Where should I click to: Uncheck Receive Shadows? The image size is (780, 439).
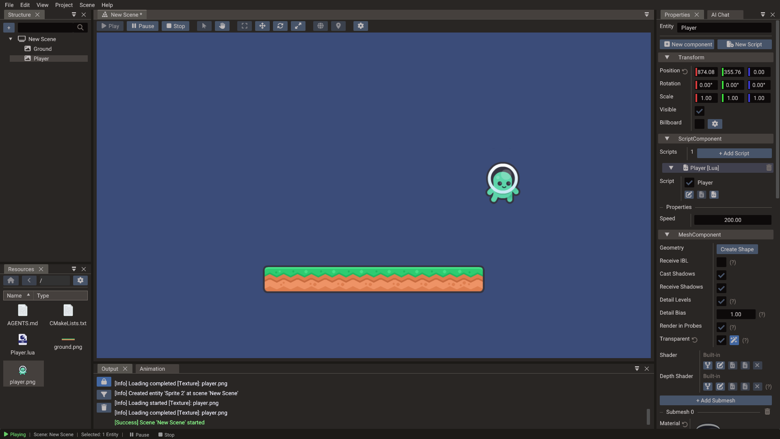coord(721,288)
